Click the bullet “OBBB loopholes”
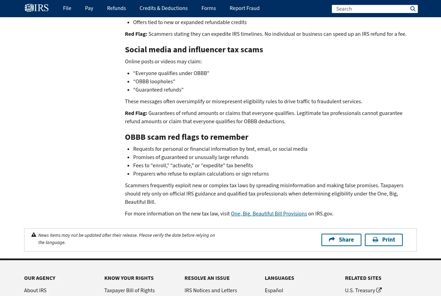This screenshot has width=441, height=296. point(154,82)
